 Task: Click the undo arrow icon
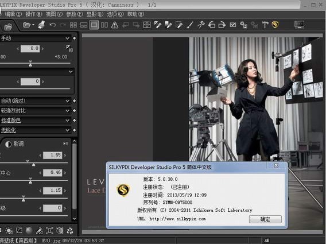click(53, 25)
